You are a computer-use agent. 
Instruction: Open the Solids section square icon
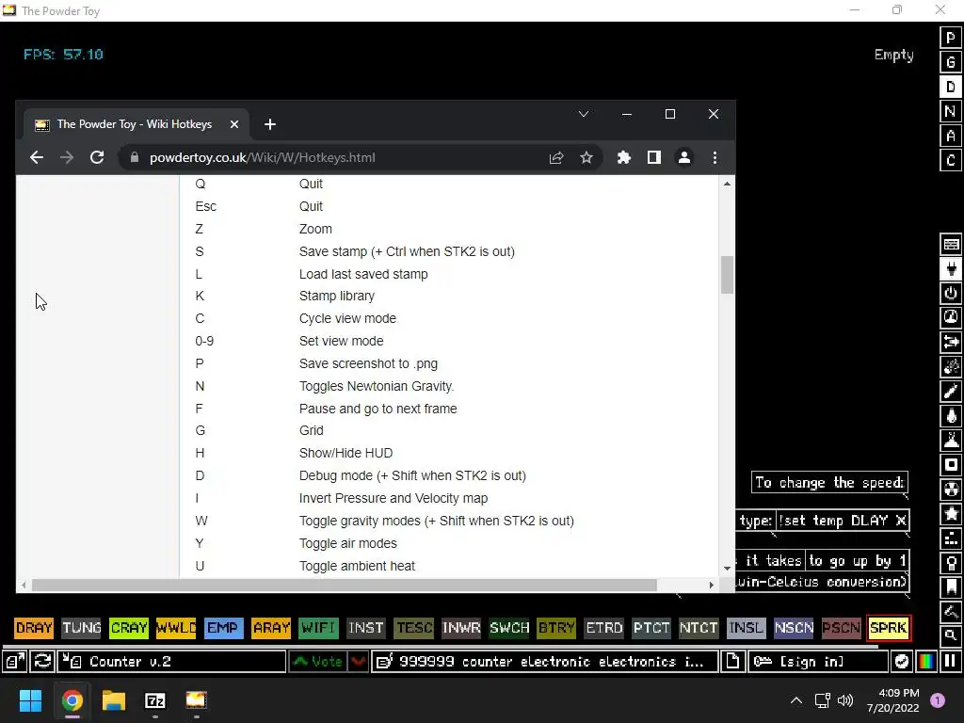tap(951, 465)
